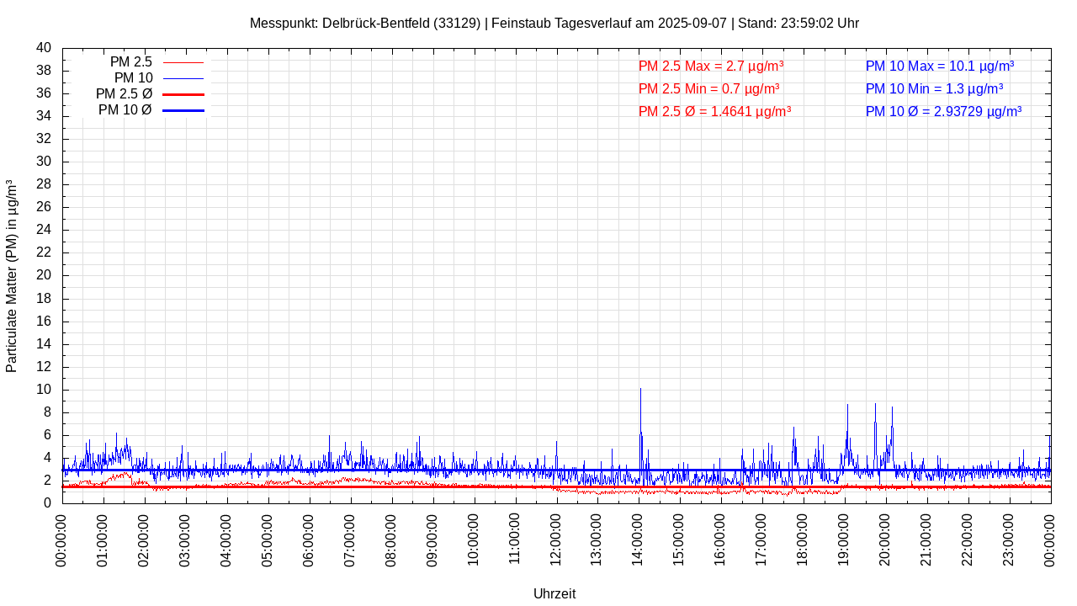Click the 12:00:00 time axis label
This screenshot has width=1077, height=606.
click(x=555, y=540)
